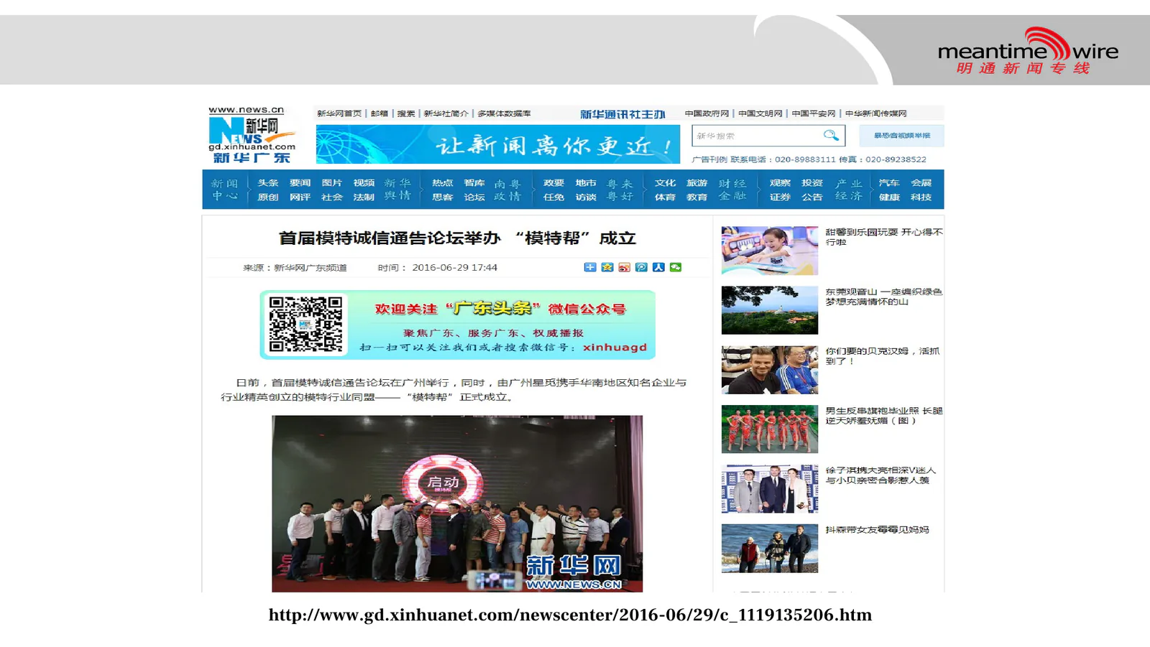This screenshot has width=1150, height=647.
Task: Open the 中国平安网 link
Action: click(814, 113)
